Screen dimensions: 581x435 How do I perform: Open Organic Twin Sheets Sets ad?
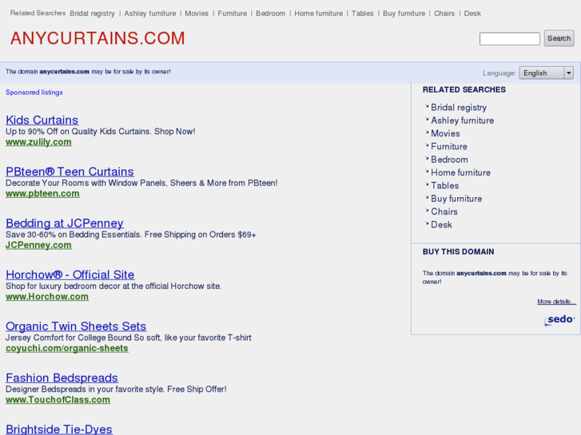(76, 326)
